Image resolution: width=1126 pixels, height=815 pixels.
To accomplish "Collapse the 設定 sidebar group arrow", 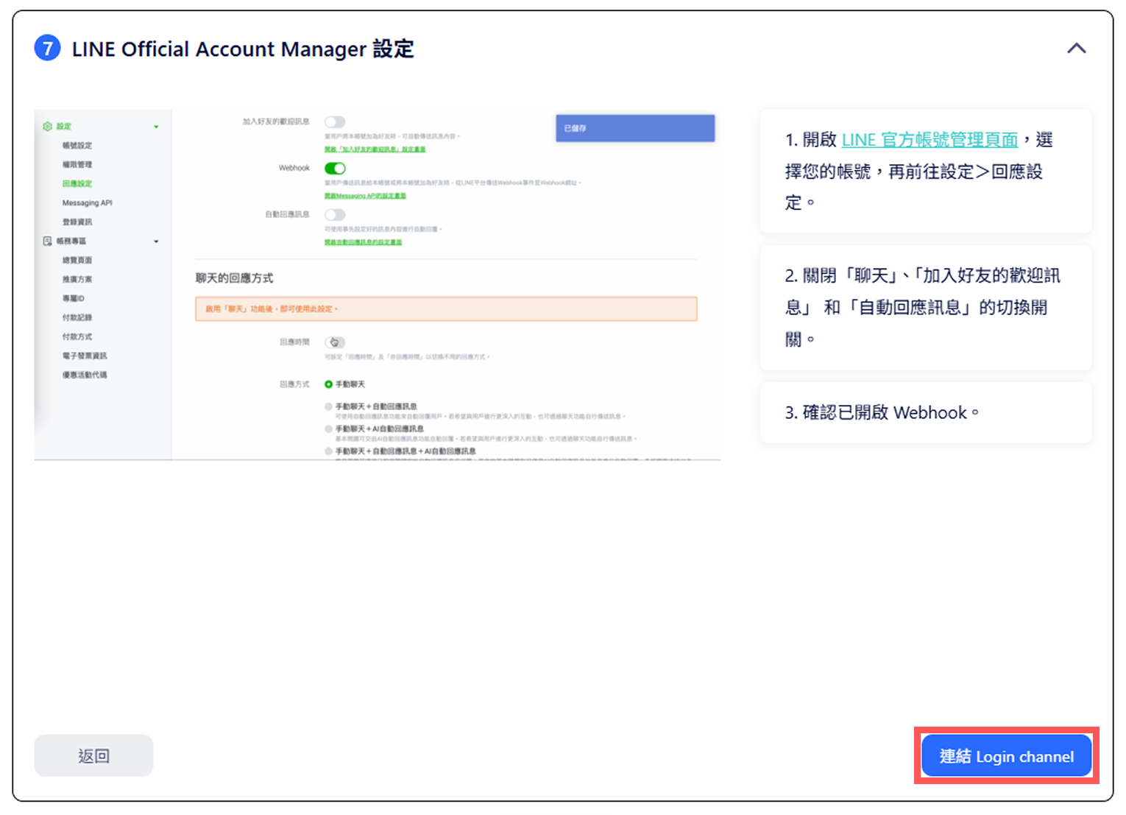I will pos(156,127).
